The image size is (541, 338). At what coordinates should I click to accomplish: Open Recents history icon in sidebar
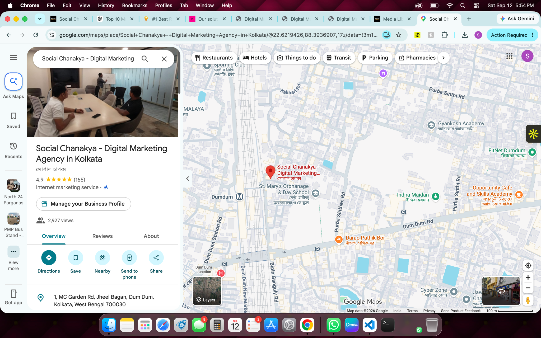[x=13, y=146]
